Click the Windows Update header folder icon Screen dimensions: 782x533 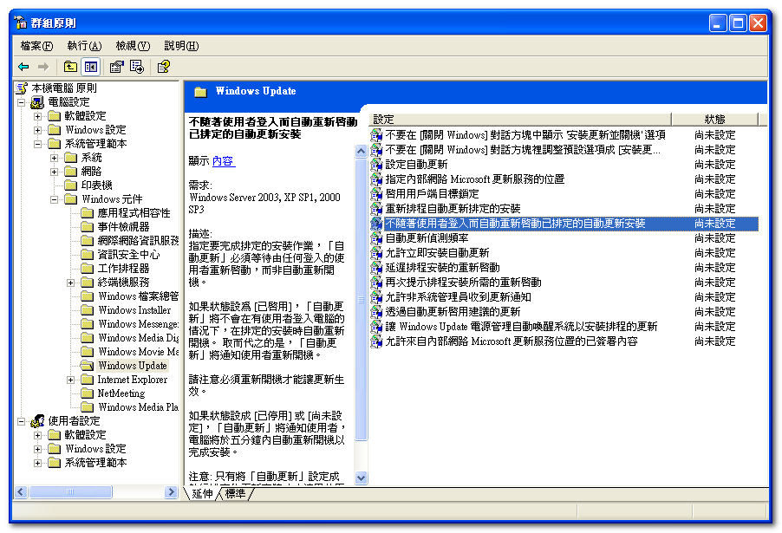200,92
